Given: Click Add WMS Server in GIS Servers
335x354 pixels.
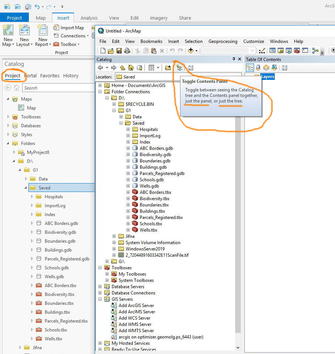Looking at the screenshot, I should pyautogui.click(x=135, y=324).
